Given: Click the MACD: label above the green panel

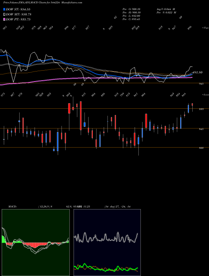Looking at the screenshot, I should tap(12, 207).
